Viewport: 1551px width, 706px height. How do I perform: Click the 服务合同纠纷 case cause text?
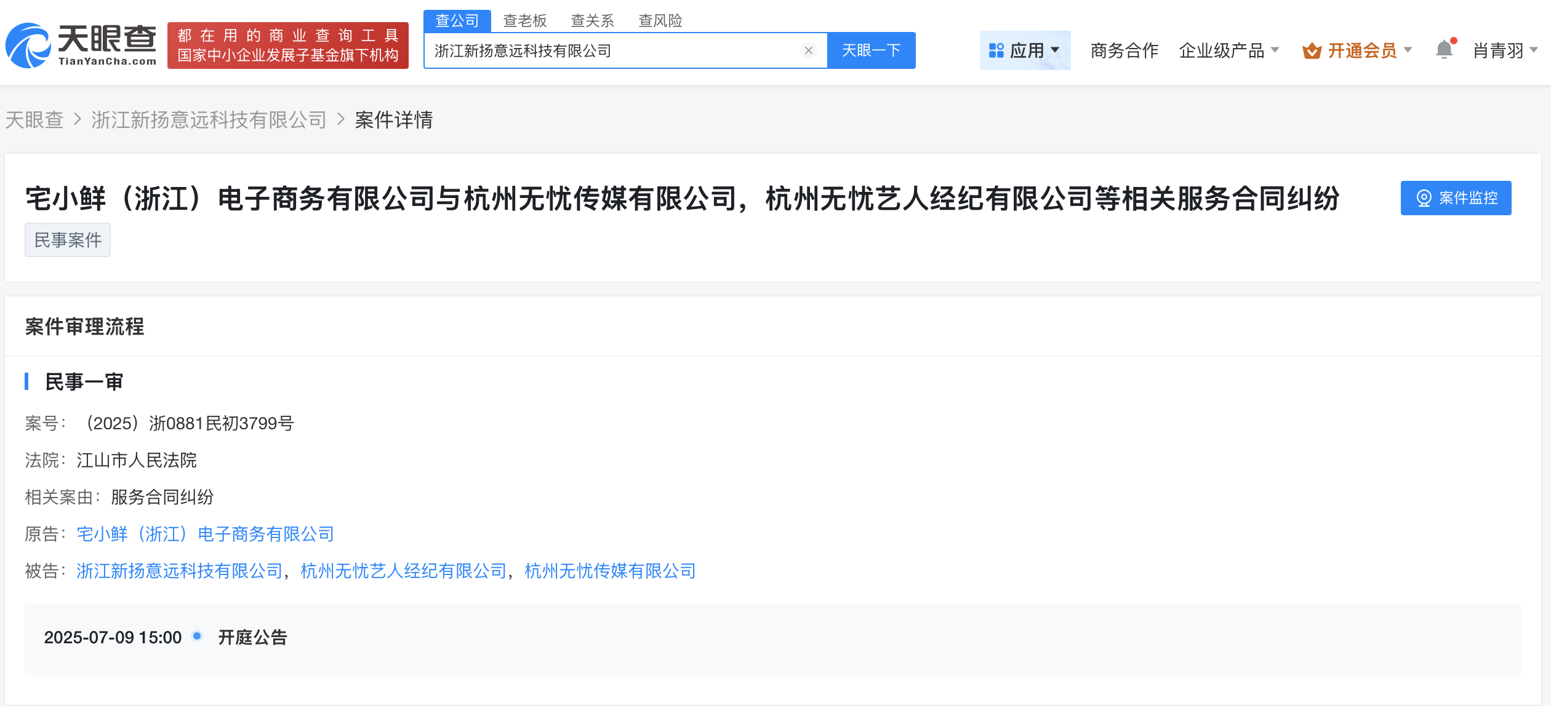click(x=162, y=497)
